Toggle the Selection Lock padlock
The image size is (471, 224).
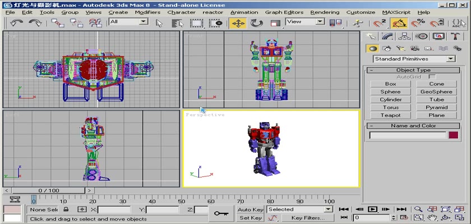[66, 209]
